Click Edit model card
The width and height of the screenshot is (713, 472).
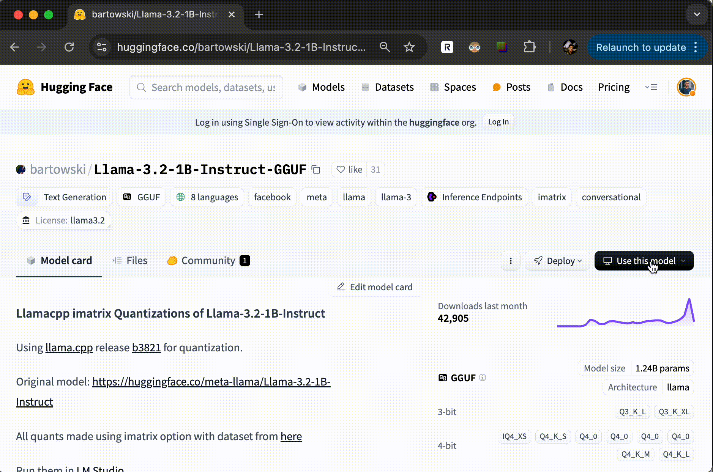pyautogui.click(x=375, y=287)
